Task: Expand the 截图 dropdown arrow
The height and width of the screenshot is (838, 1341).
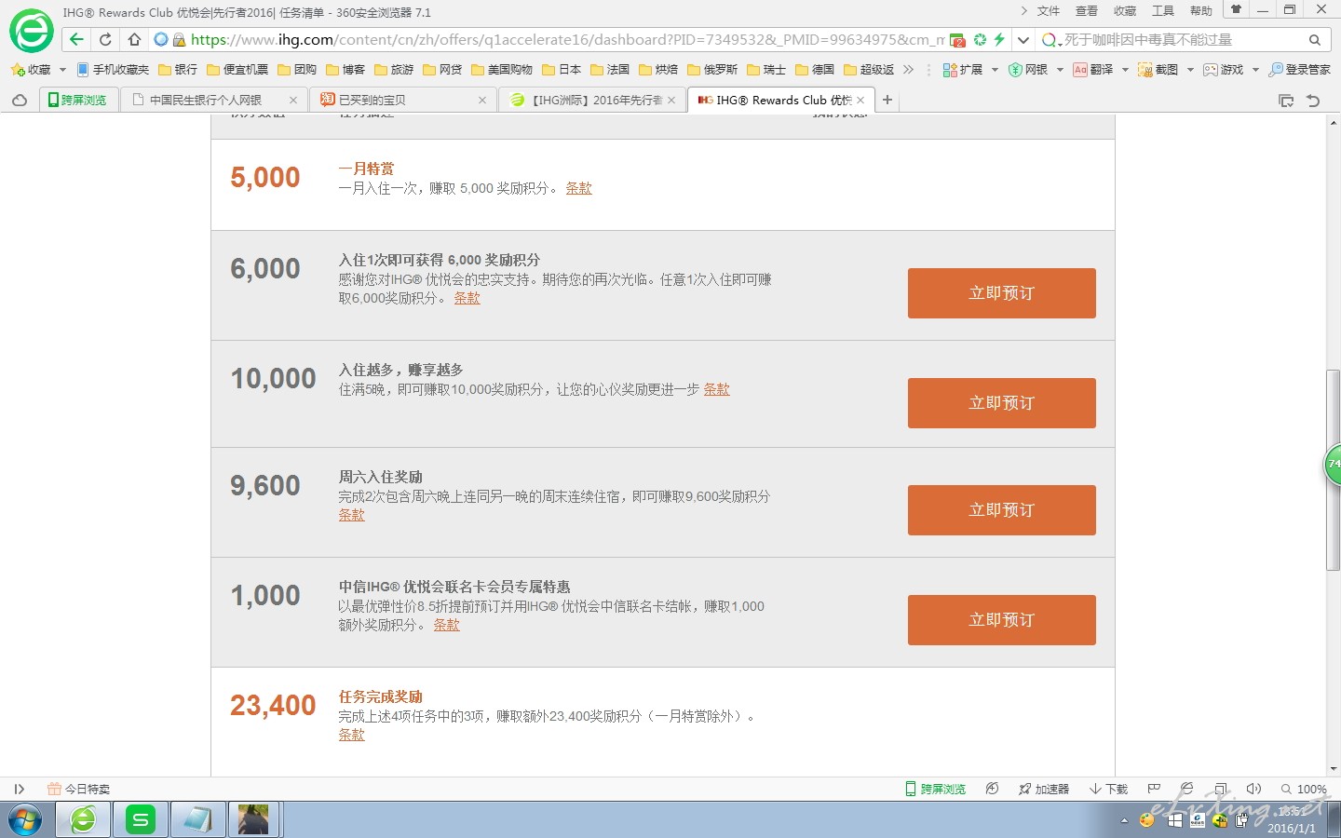Action: (x=1190, y=70)
